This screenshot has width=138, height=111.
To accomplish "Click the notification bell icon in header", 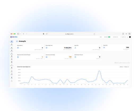I will pos(125,37).
